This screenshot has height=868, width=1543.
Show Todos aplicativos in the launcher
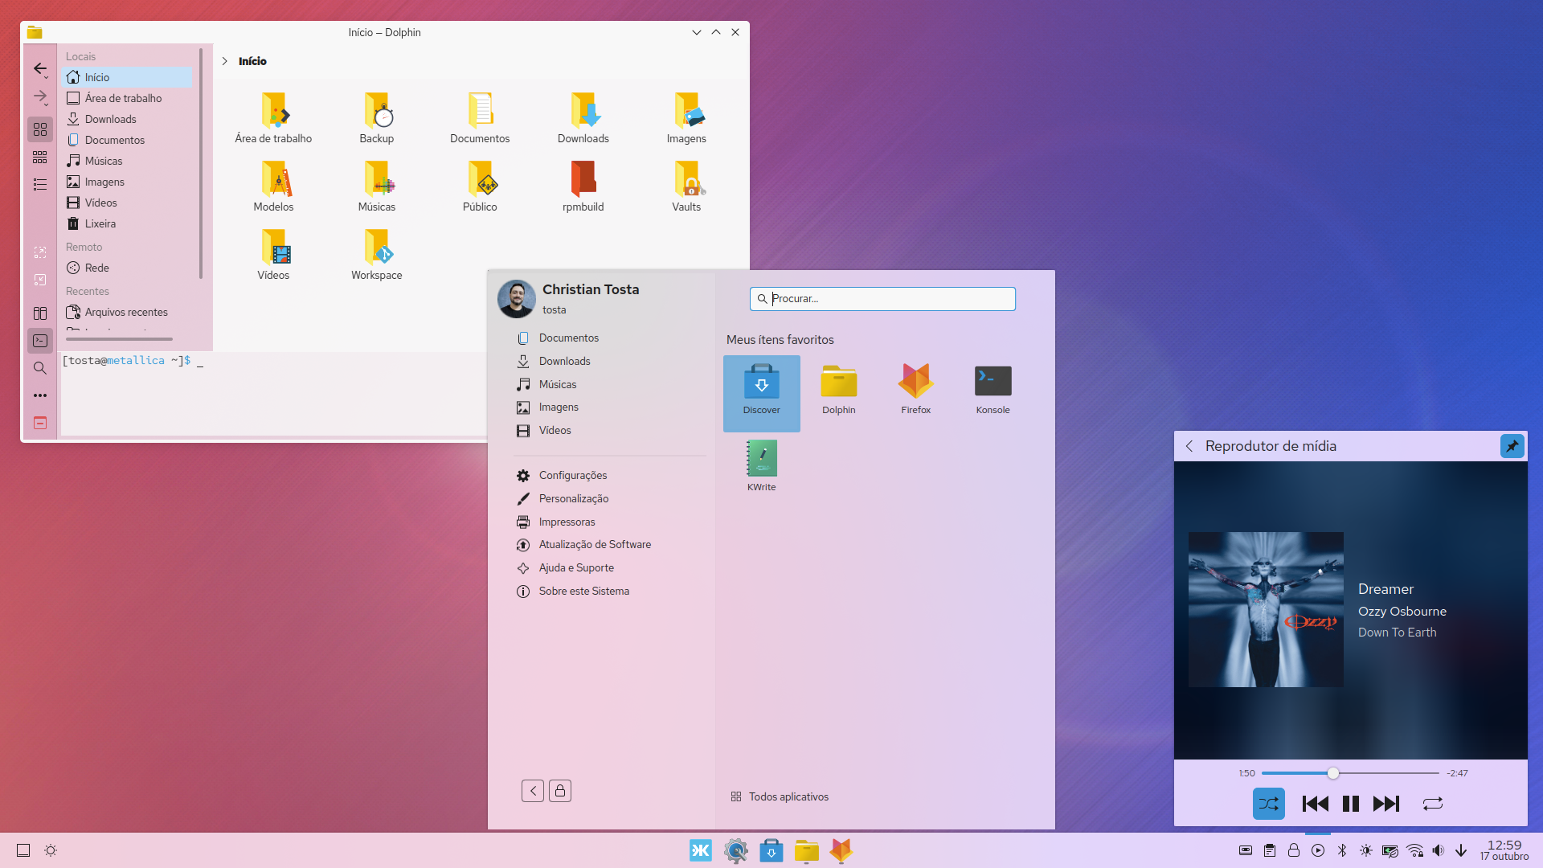tap(780, 796)
